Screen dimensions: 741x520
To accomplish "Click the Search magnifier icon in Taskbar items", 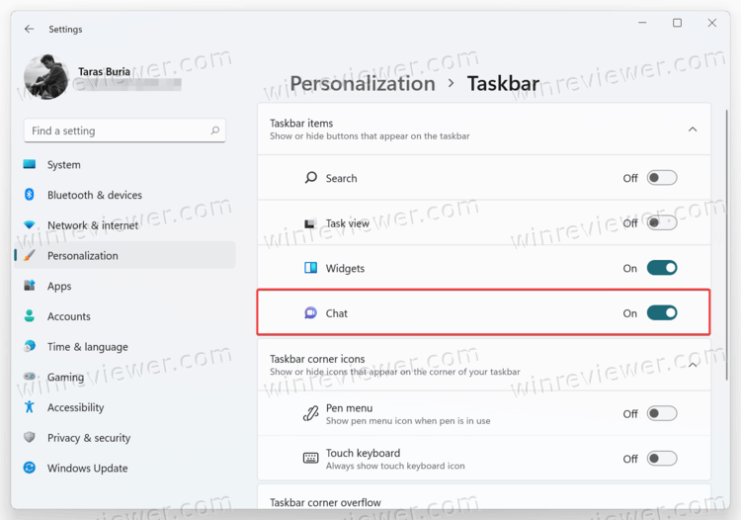I will pyautogui.click(x=310, y=178).
